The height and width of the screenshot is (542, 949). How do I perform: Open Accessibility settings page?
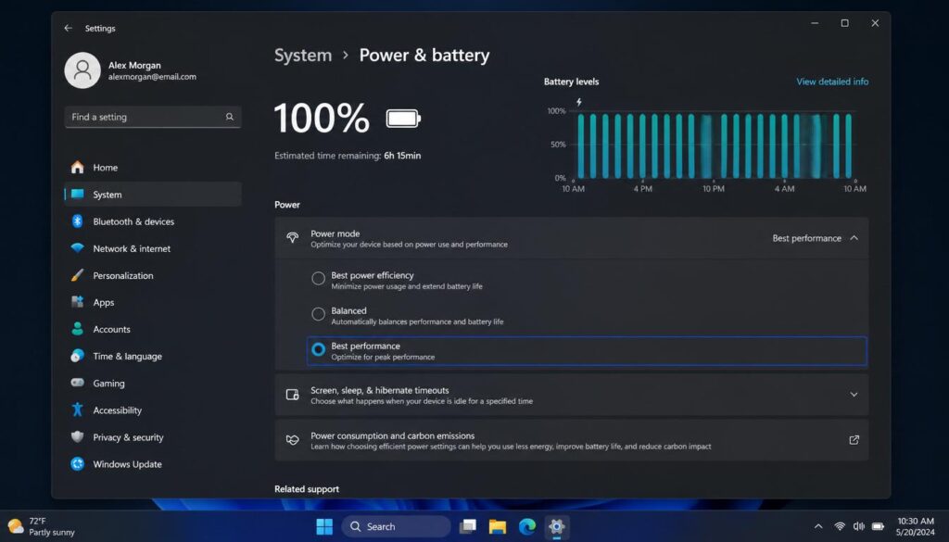(x=153, y=410)
